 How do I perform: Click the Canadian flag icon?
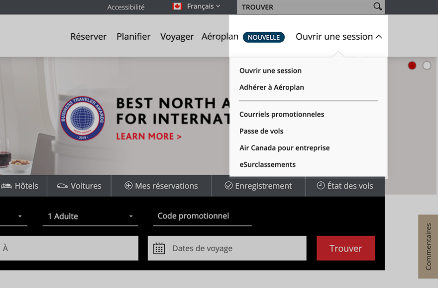pos(177,6)
